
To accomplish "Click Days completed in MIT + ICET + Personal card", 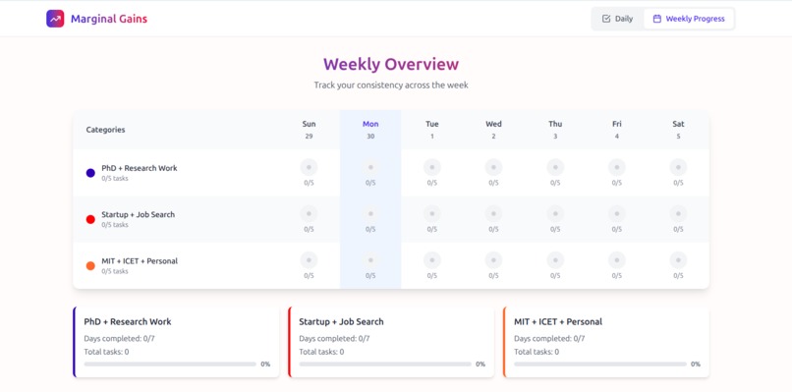I will coord(549,338).
